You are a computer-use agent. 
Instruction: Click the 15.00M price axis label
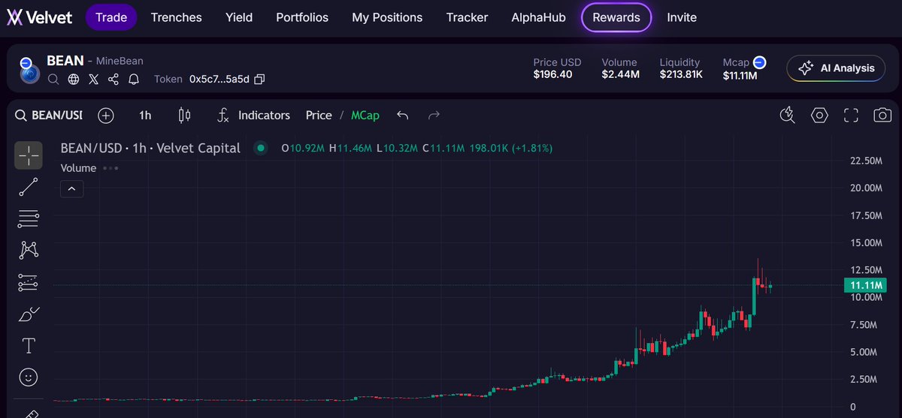(865, 242)
